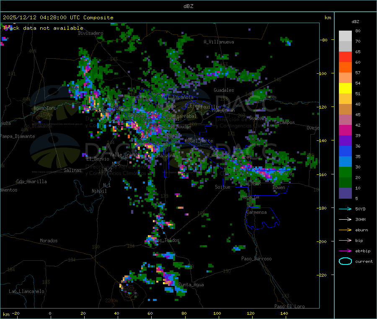The height and width of the screenshot is (319, 377).
Task: Click the '2025/12/12 04:28:00 UTC Composite' timestamp
Action: pos(58,18)
